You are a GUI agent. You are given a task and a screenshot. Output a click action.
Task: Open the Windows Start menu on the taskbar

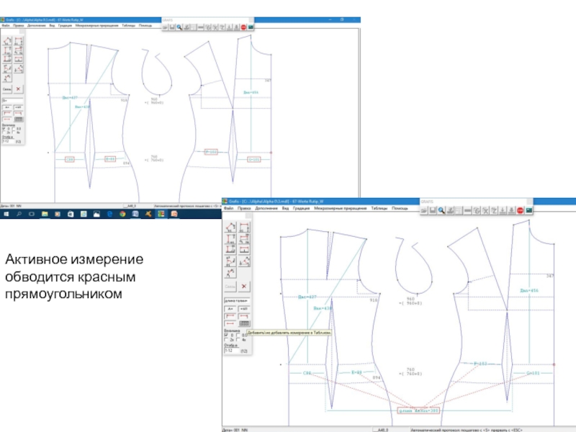pyautogui.click(x=6, y=214)
